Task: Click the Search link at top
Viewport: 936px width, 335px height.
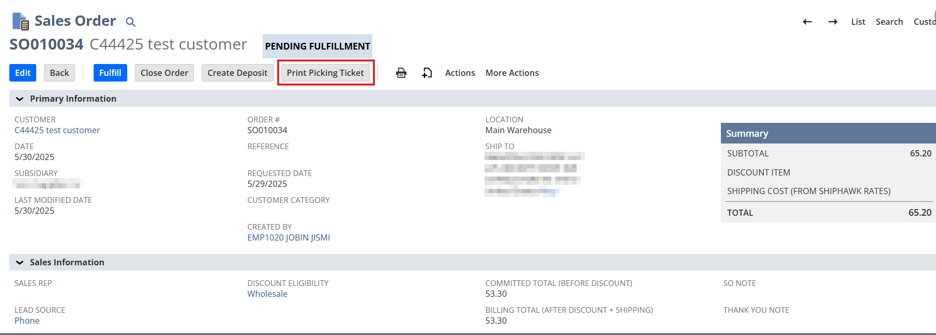Action: click(889, 22)
